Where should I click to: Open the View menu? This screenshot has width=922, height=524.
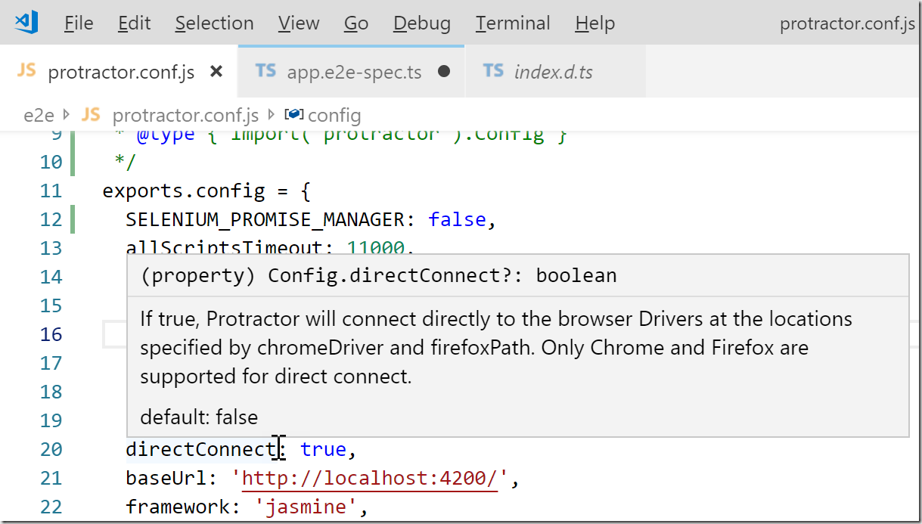pyautogui.click(x=299, y=23)
